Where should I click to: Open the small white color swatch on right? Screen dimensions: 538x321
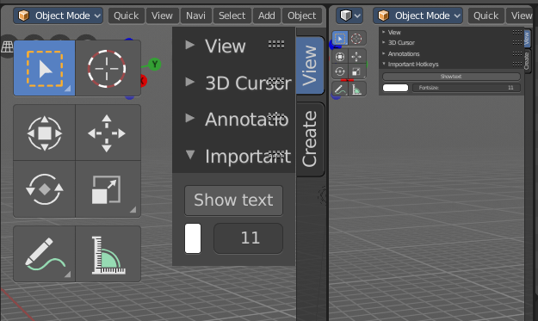coord(395,88)
